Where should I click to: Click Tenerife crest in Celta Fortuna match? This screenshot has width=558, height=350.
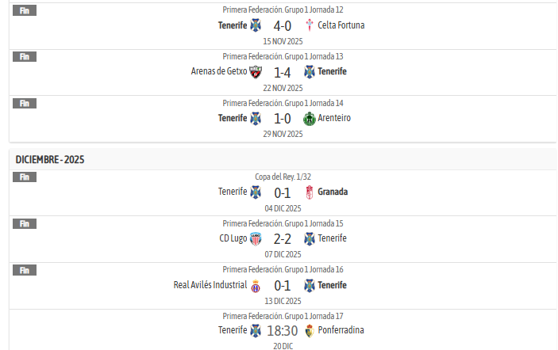[256, 25]
